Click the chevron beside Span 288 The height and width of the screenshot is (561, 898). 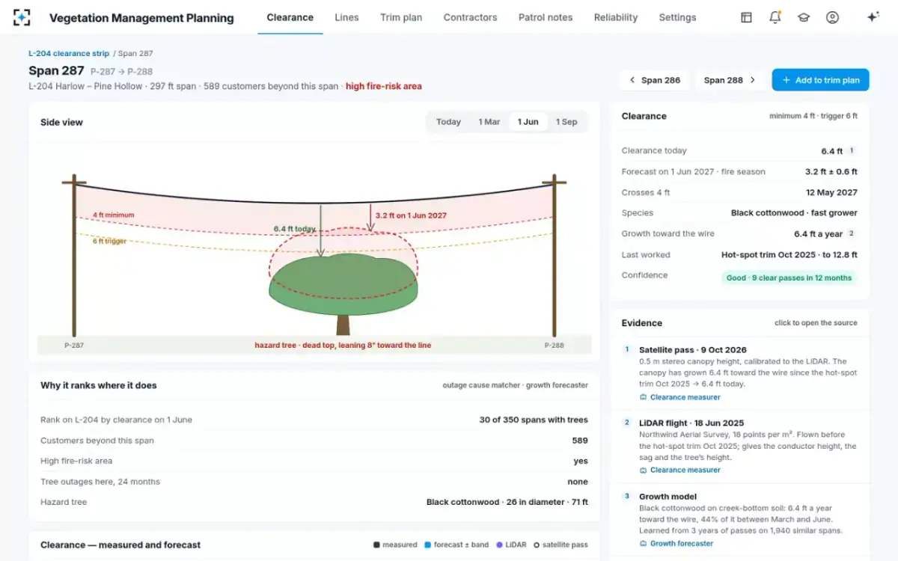point(753,80)
